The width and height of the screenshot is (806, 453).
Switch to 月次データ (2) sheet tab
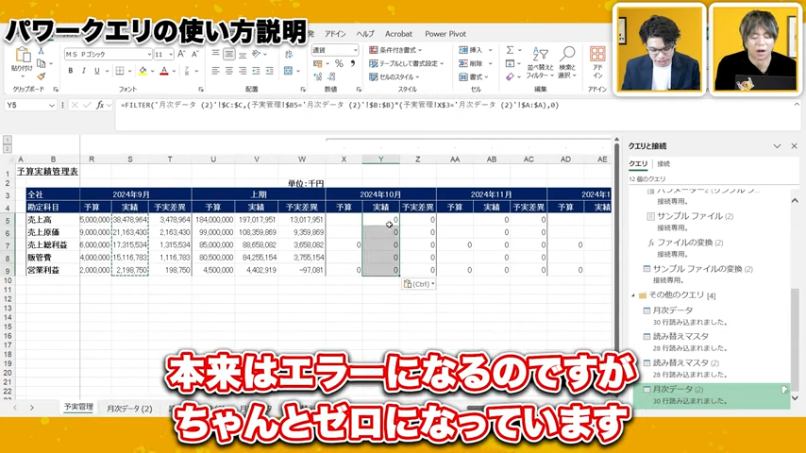click(129, 409)
